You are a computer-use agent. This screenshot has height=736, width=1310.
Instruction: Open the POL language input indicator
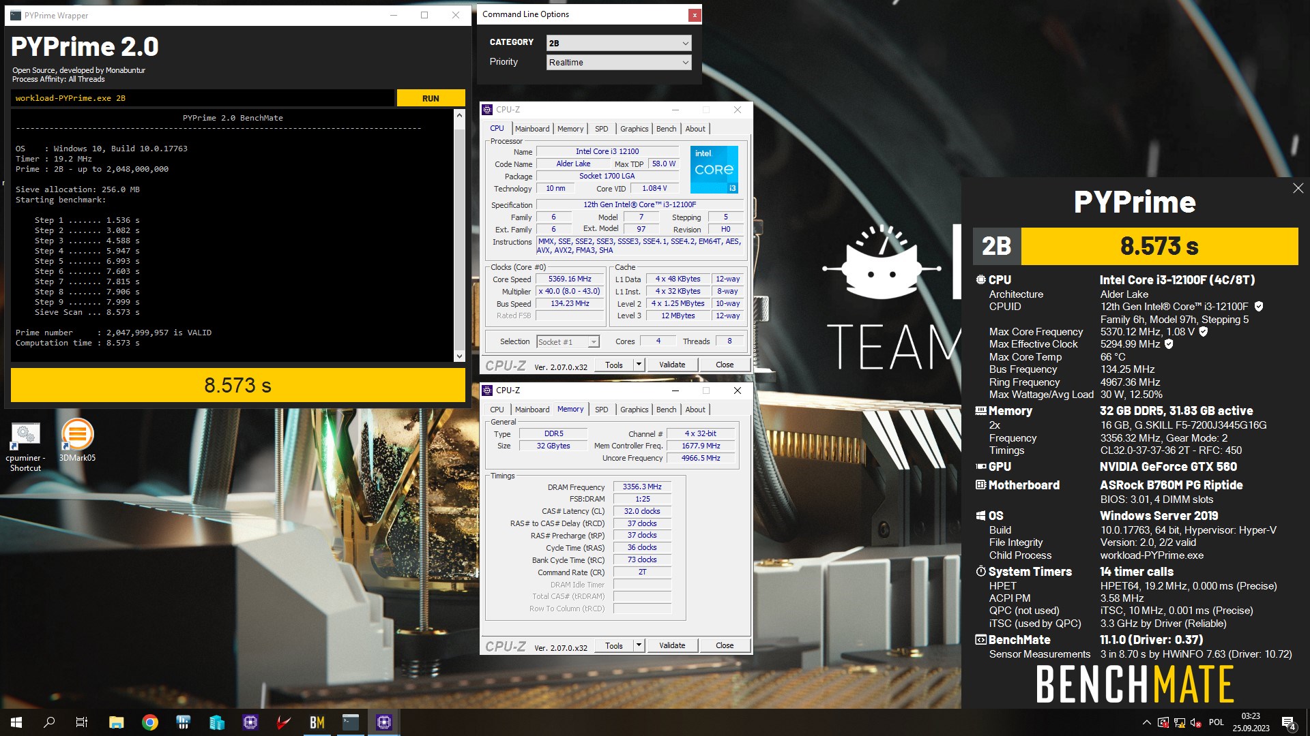pyautogui.click(x=1217, y=722)
